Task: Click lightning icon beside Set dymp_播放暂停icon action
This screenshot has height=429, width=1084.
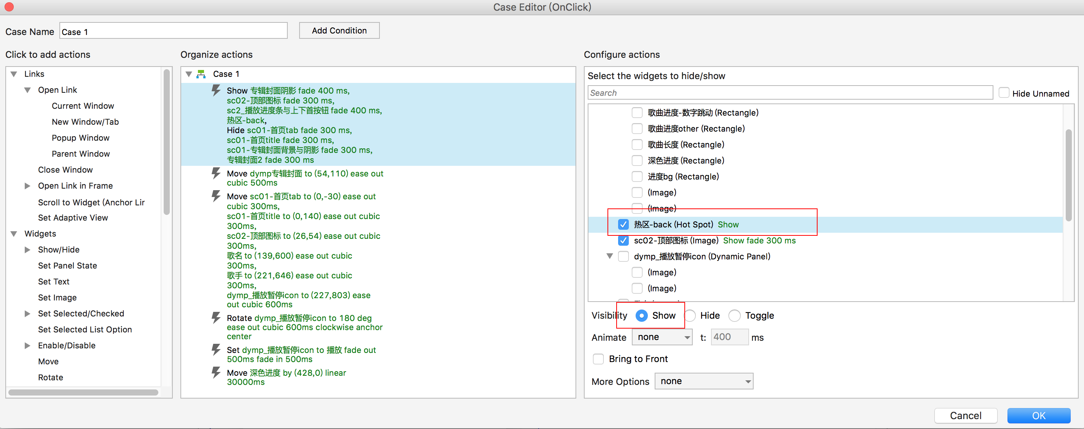Action: tap(216, 350)
